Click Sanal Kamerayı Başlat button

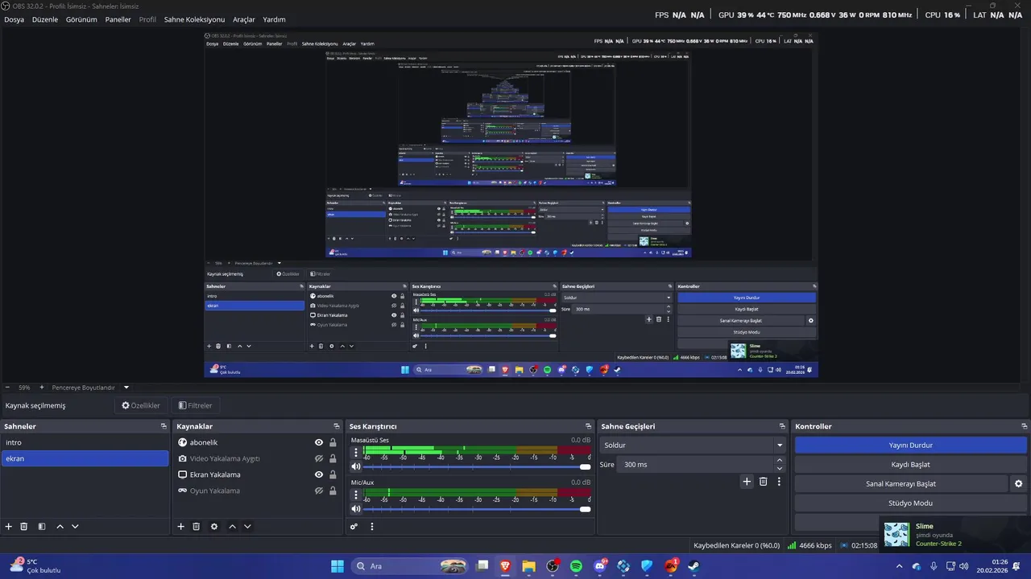click(x=901, y=484)
